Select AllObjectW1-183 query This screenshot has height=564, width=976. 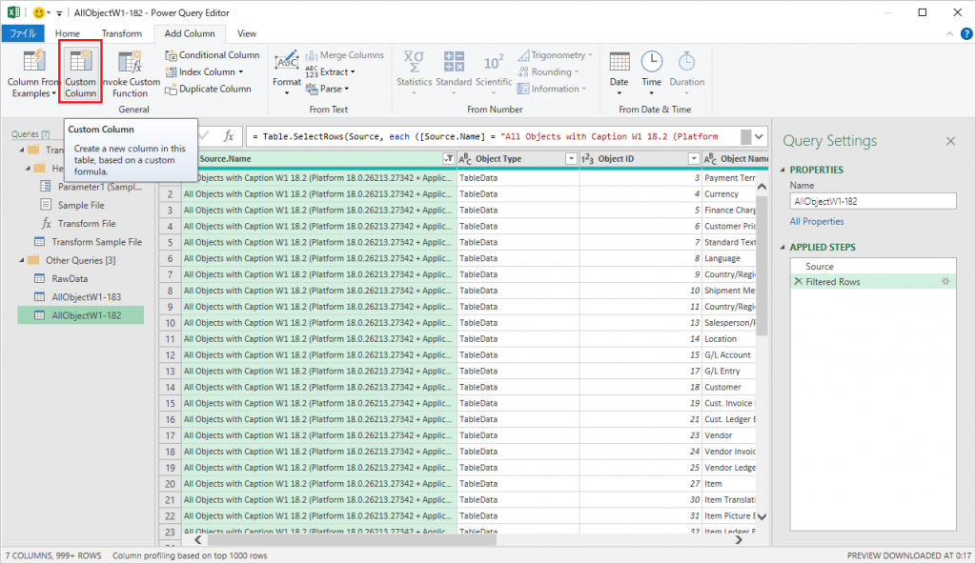tap(86, 297)
